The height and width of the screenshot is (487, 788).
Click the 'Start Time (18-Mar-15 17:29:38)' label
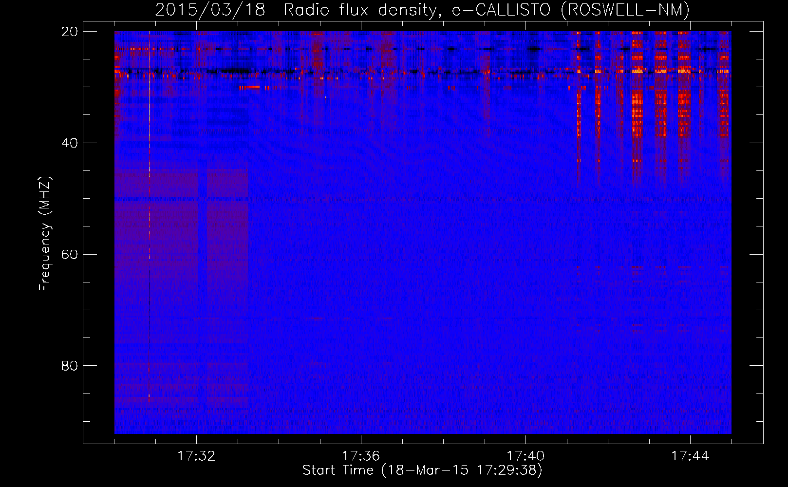[423, 470]
